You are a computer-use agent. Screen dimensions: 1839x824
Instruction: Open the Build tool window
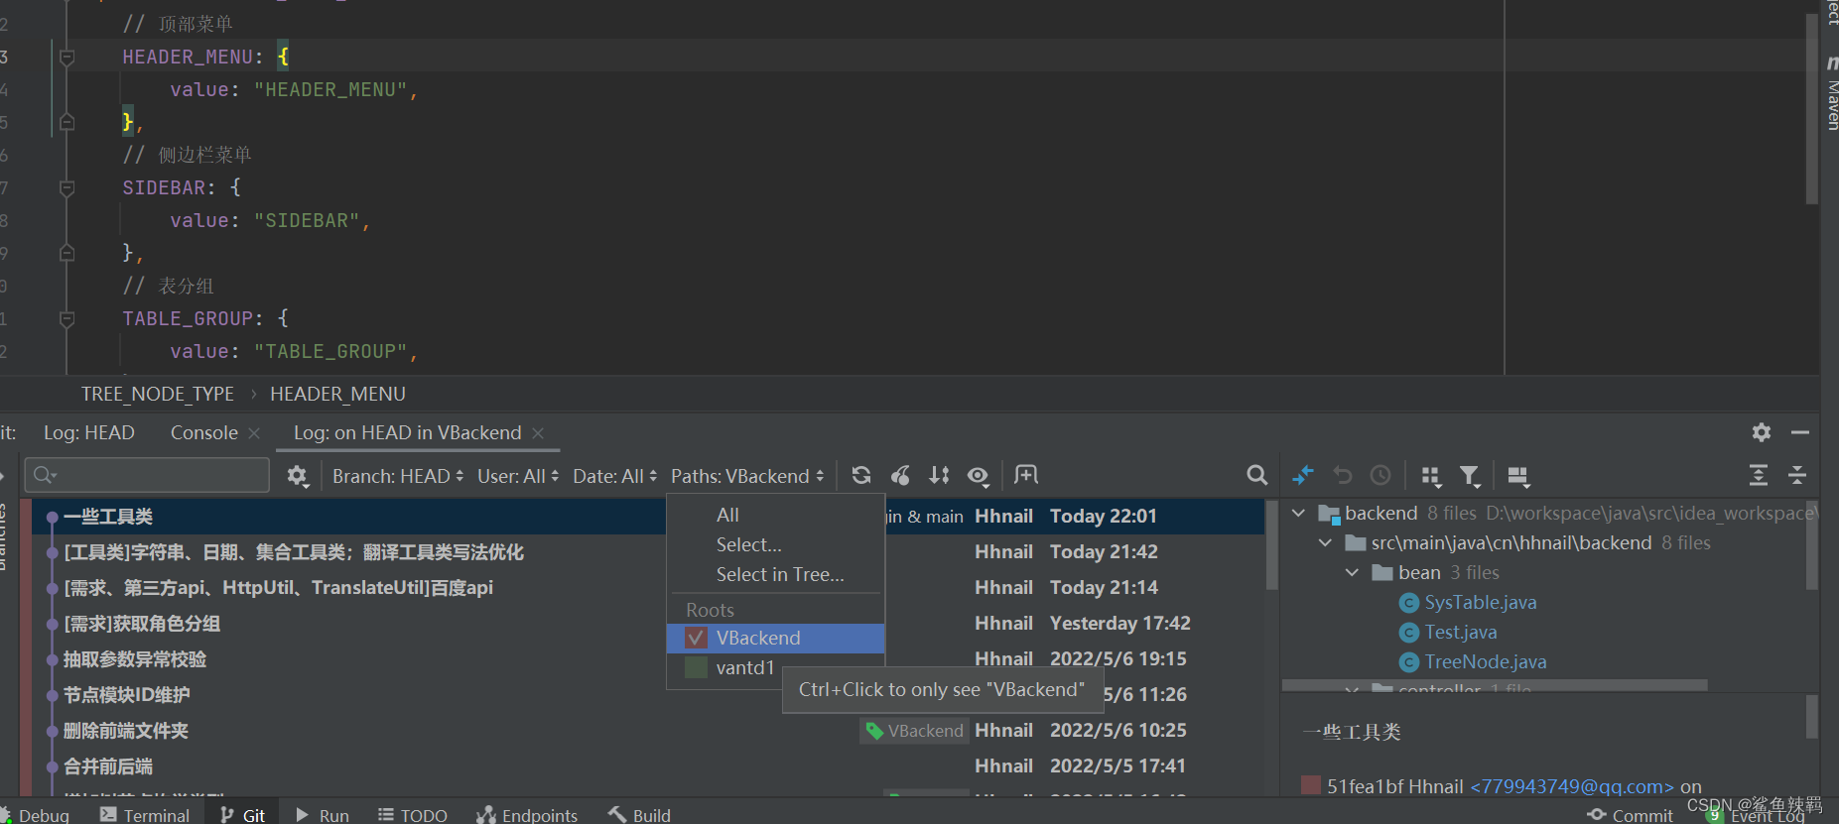click(640, 815)
